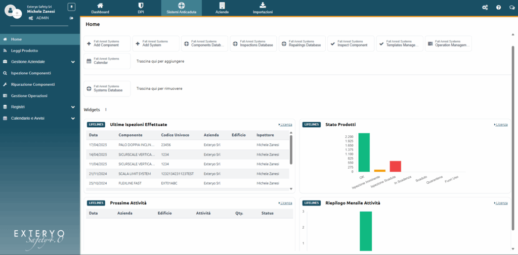This screenshot has width=518, height=255.
Task: Open the Calendar shortcut tile
Action: pos(107,61)
